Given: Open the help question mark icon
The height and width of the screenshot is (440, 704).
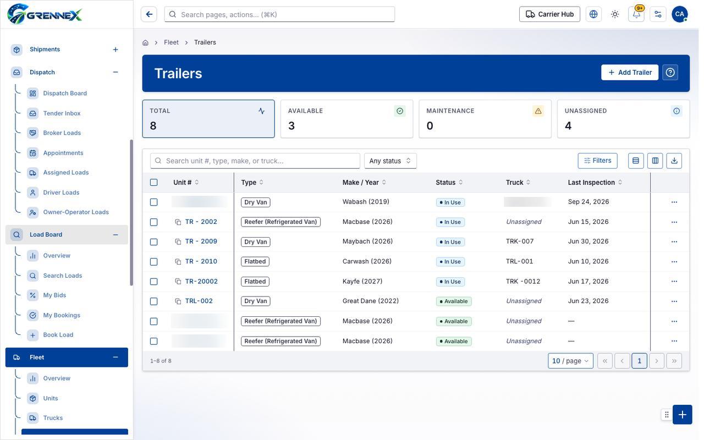Looking at the screenshot, I should pos(670,73).
